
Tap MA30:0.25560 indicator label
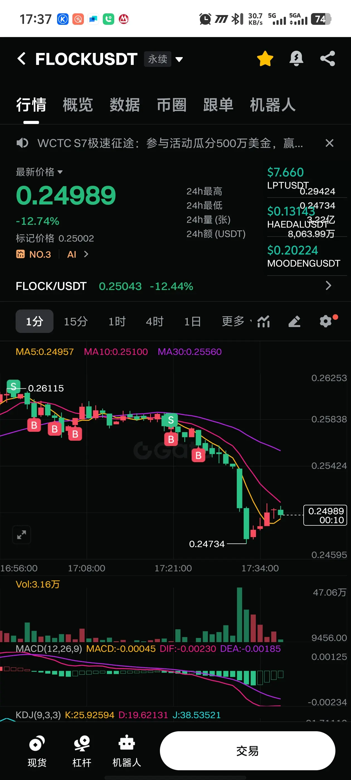(190, 352)
